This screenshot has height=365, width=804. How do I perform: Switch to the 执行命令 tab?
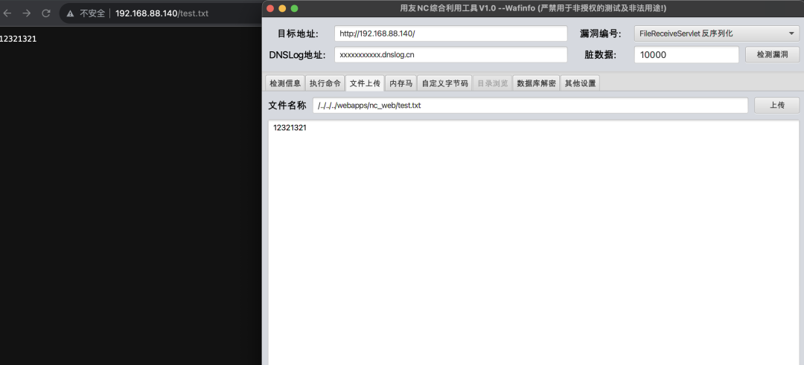(325, 83)
